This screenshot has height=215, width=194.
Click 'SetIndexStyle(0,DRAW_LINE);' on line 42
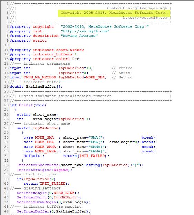pos(48,193)
